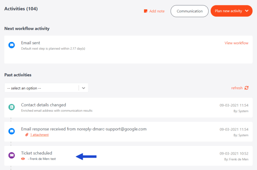Click the purple Ticket scheduled icon
257x170 pixels.
click(12, 155)
